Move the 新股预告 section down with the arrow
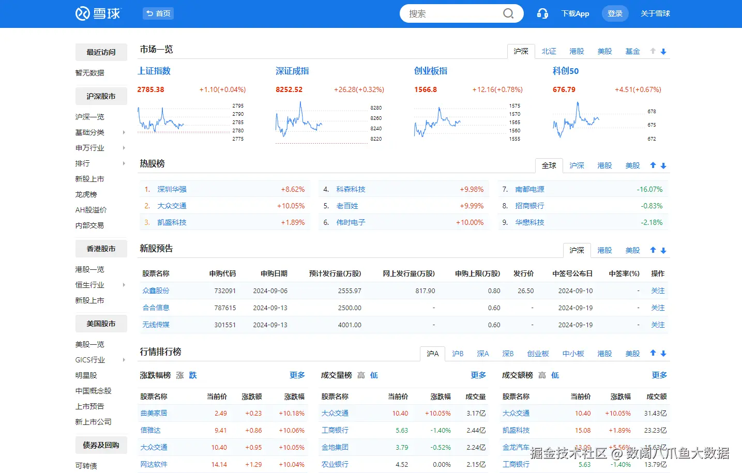This screenshot has width=742, height=473. [663, 250]
